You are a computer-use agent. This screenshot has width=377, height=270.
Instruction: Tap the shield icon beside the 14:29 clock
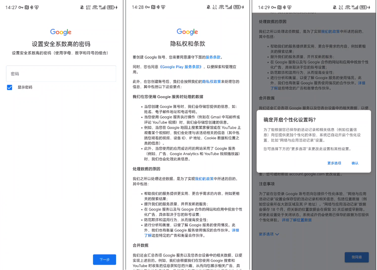(x=290, y=7)
